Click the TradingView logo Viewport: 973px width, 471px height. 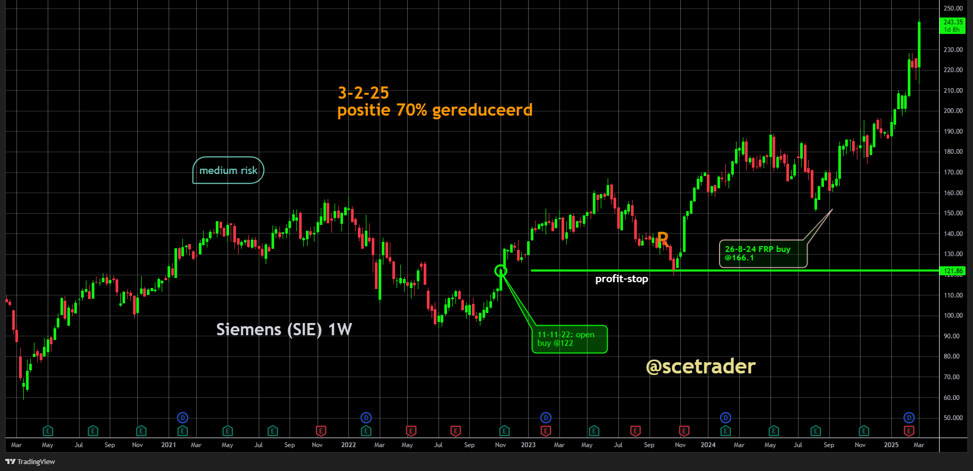coord(30,461)
